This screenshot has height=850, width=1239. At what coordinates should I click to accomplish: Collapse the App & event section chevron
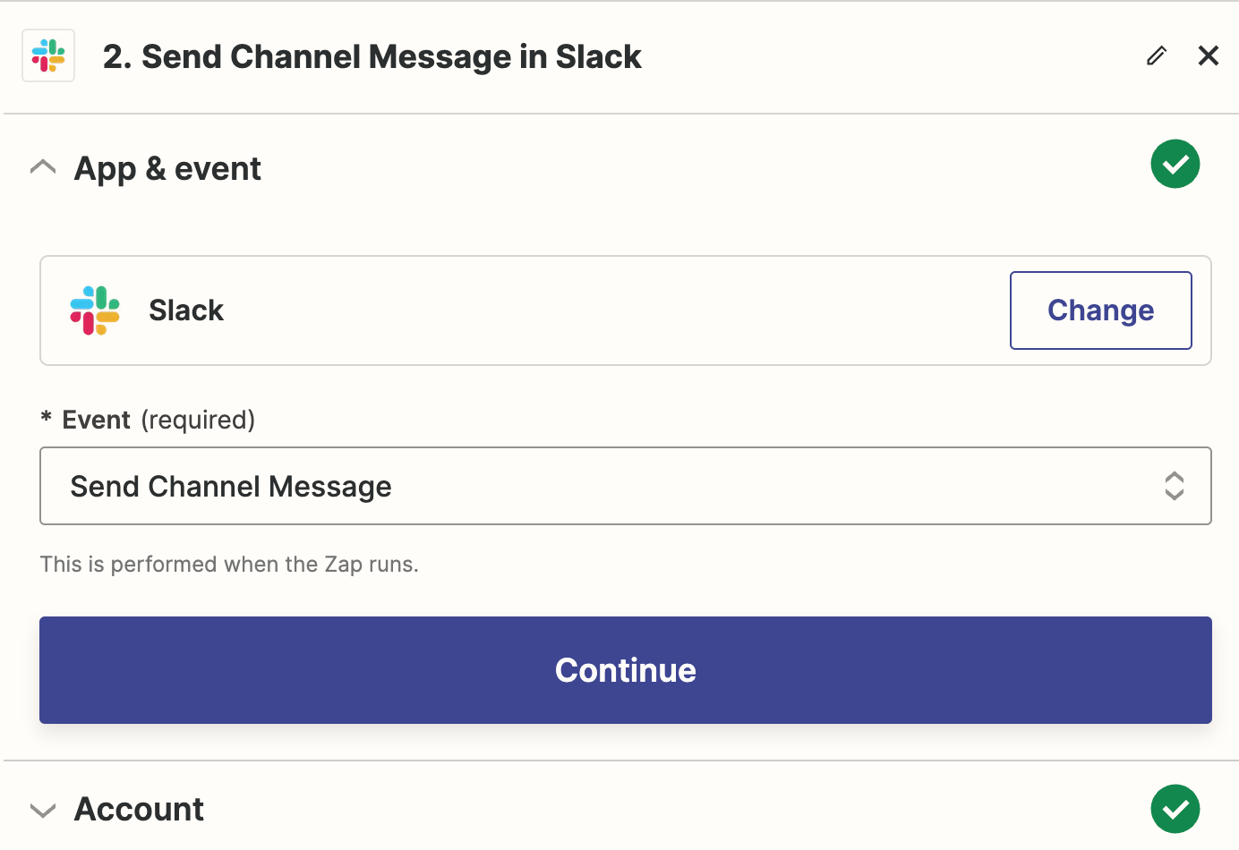(43, 167)
